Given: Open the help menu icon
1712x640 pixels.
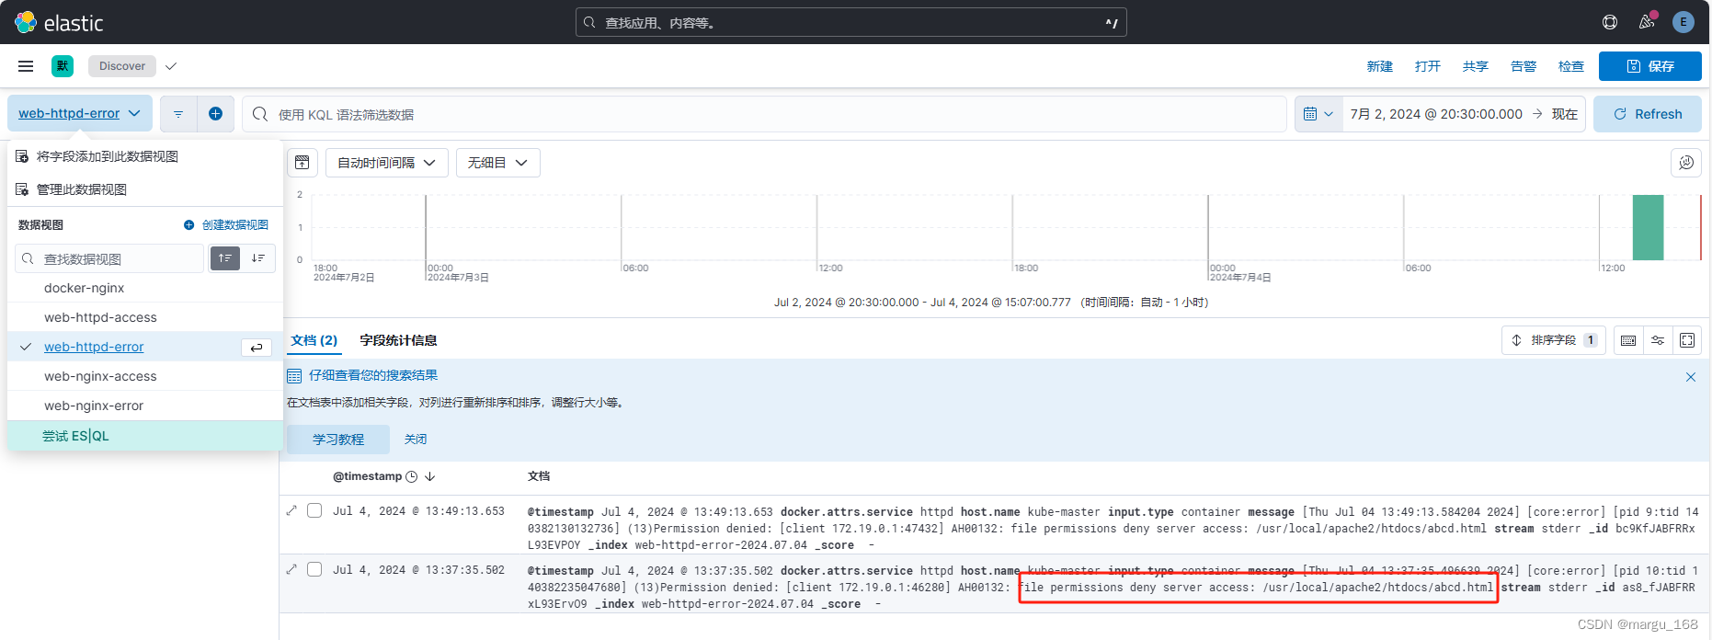Looking at the screenshot, I should click(x=1610, y=22).
